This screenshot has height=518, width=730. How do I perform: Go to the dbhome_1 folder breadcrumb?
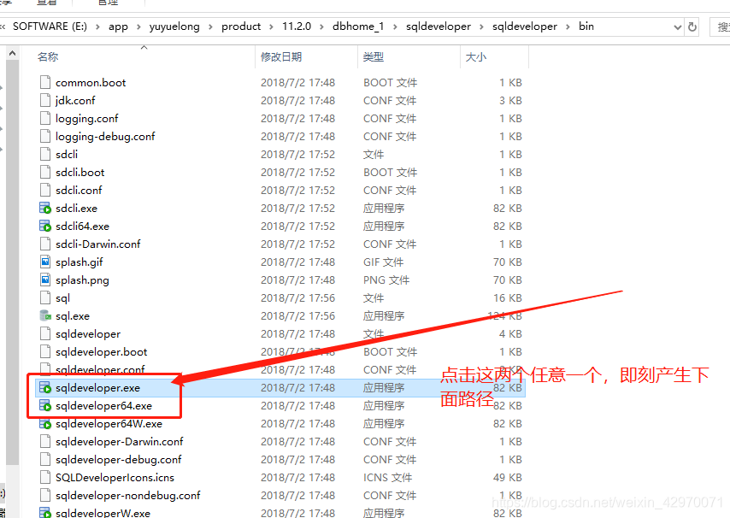coord(358,26)
